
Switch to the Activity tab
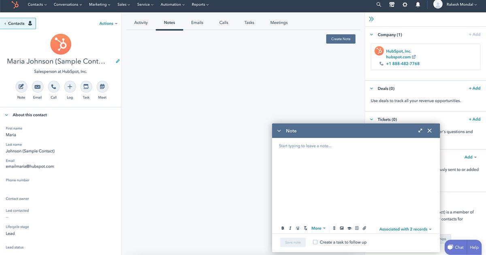pos(141,23)
